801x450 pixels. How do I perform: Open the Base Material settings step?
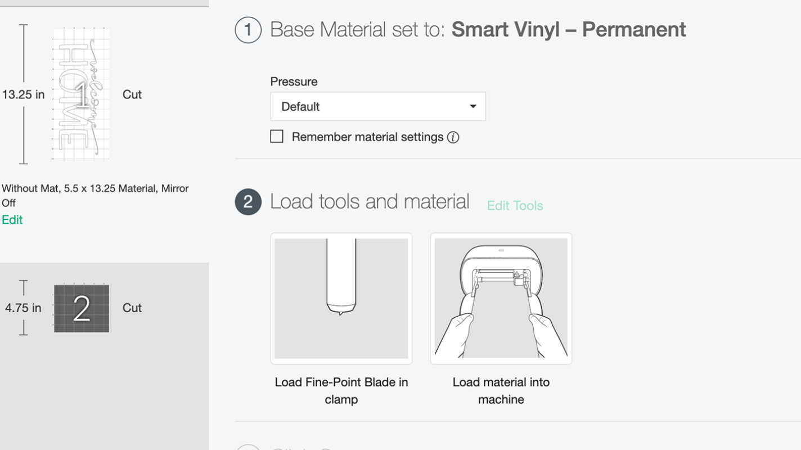tap(477, 29)
